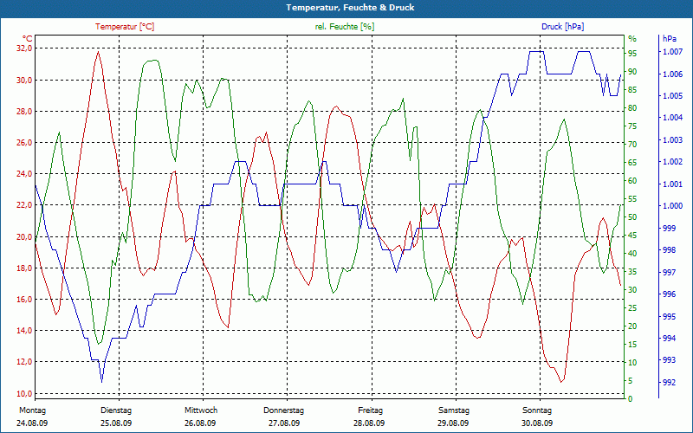693x433 pixels.
Task: Click the '26,0' temperature axis value
Action: pyautogui.click(x=24, y=143)
